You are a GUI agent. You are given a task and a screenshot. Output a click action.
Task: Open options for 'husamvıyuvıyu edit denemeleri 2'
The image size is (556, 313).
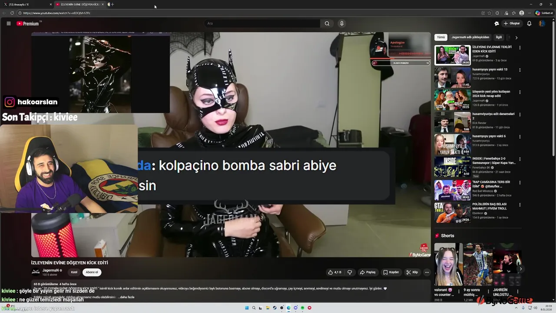point(520,115)
